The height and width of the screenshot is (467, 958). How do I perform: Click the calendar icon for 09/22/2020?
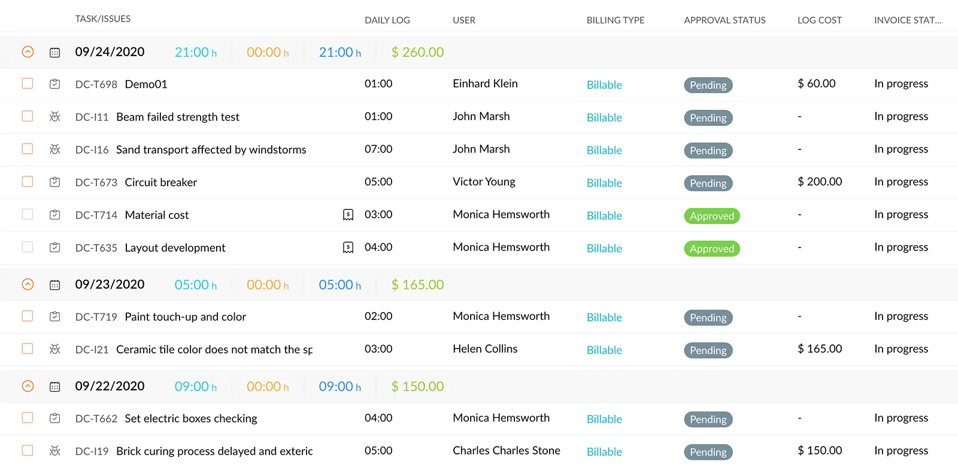pyautogui.click(x=54, y=386)
